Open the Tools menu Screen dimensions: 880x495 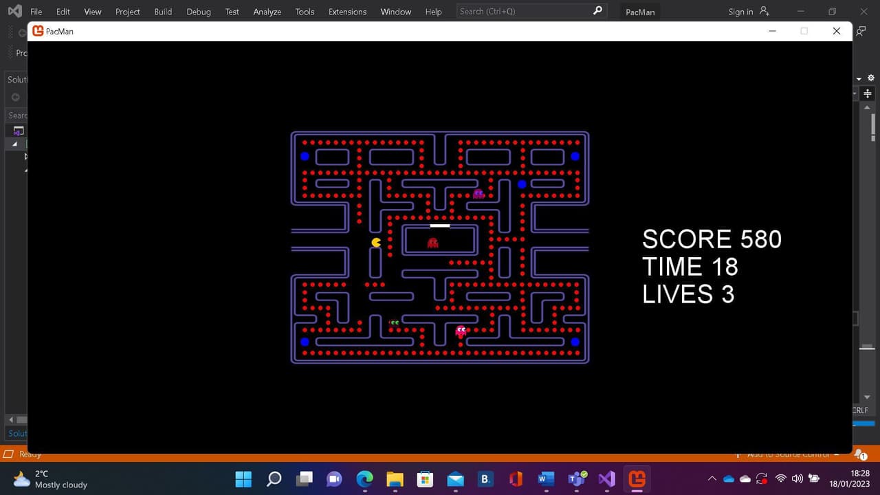305,12
